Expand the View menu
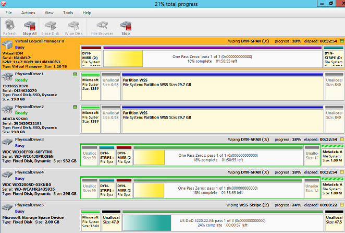 49,12
